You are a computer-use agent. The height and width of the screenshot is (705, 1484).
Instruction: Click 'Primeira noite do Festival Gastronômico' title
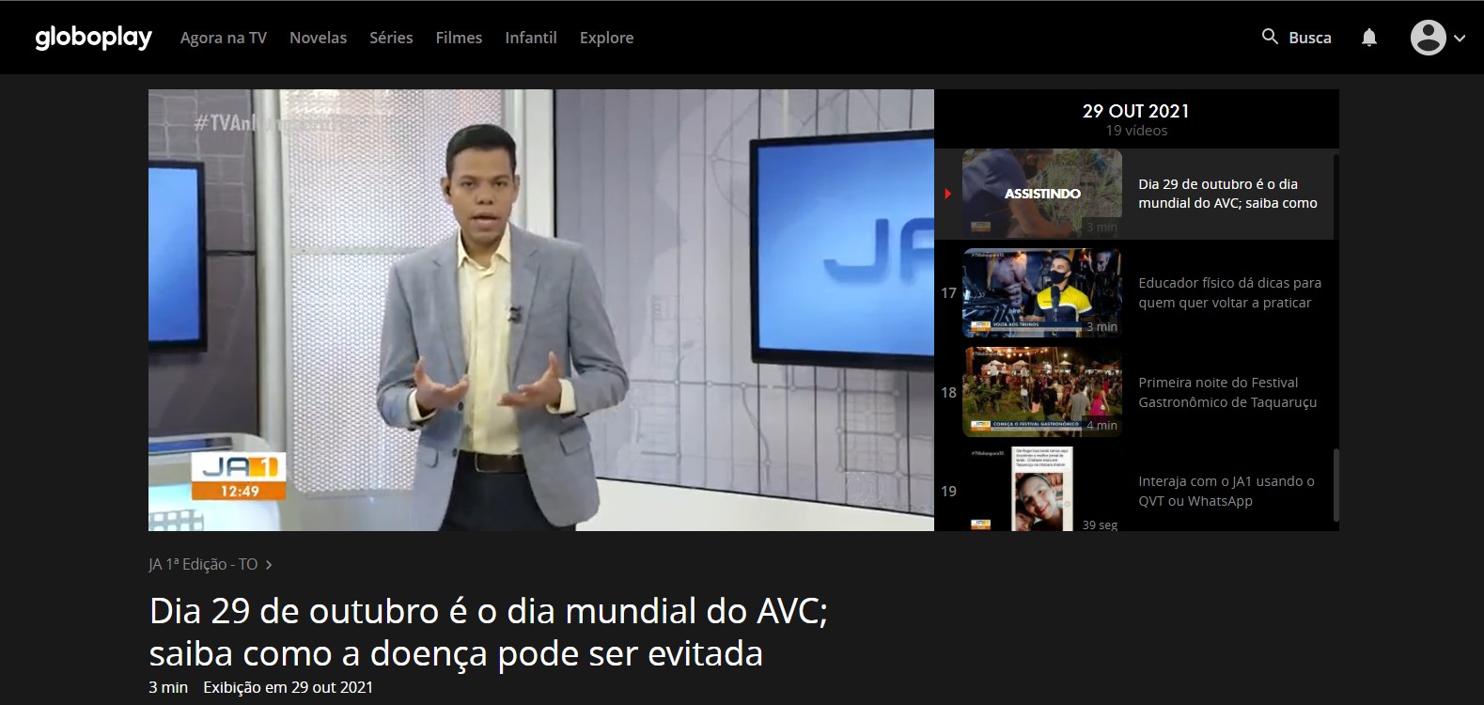[1227, 392]
